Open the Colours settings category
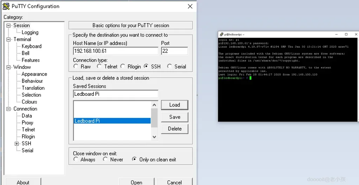 (29, 102)
